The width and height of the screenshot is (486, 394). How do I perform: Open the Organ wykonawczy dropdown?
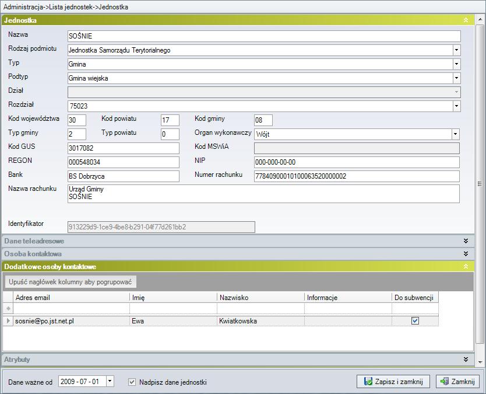[x=455, y=134]
